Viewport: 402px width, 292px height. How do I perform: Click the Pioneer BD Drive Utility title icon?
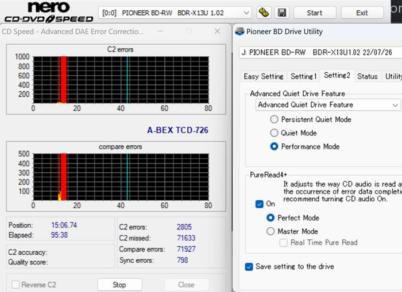(239, 32)
